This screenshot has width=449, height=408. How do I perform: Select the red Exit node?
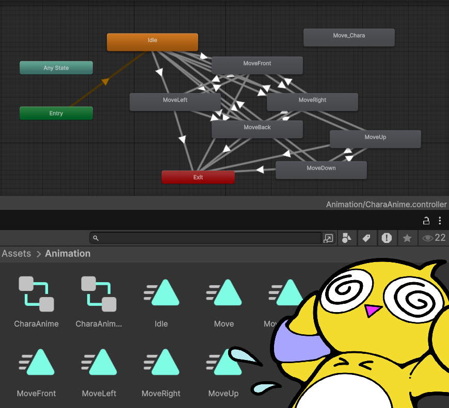pos(198,177)
